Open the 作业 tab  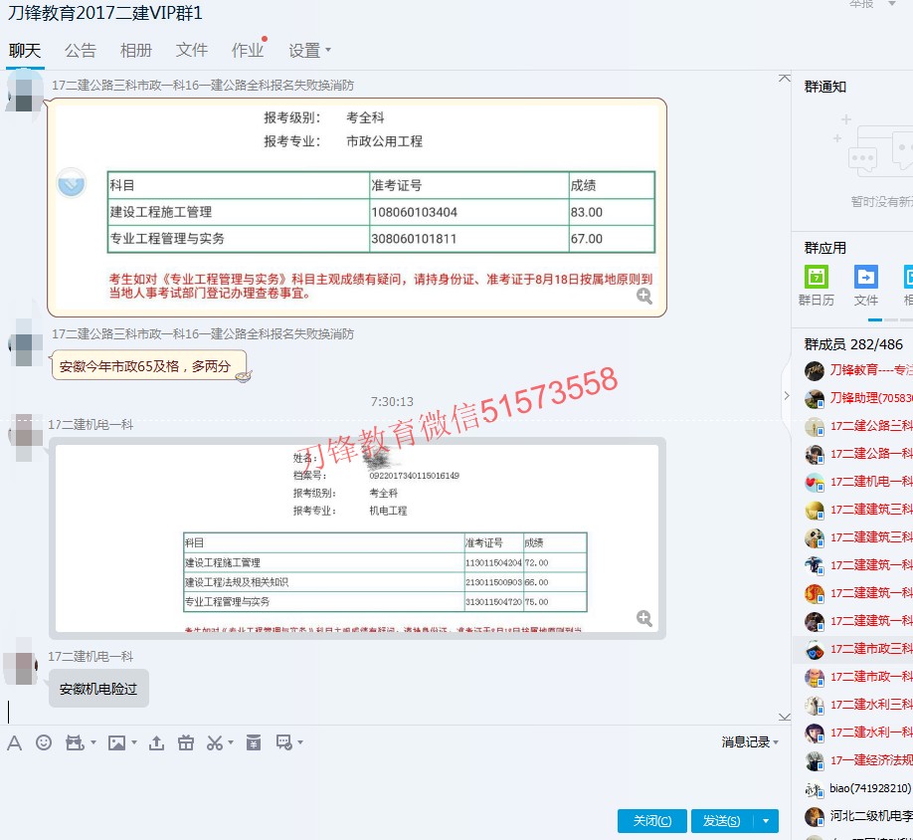pyautogui.click(x=248, y=51)
